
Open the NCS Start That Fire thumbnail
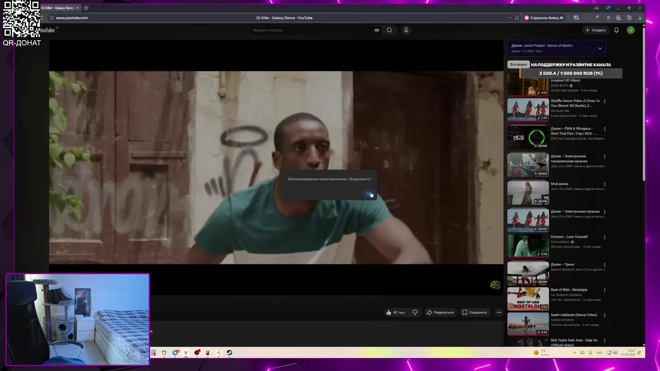click(528, 137)
